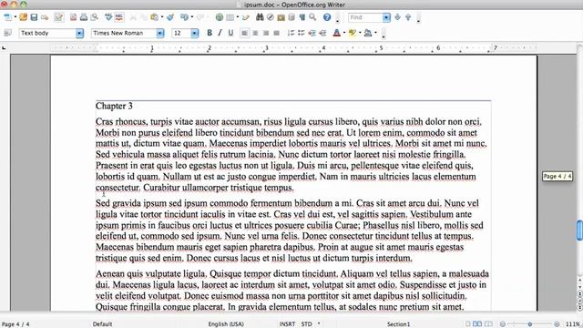Viewport: 583px width, 328px height.
Task: Click the Print printer icon
Action: [x=84, y=17]
